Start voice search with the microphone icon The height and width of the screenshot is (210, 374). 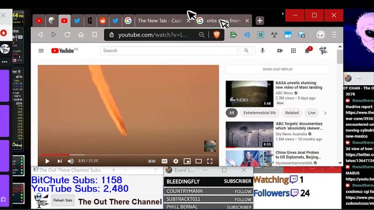click(262, 51)
